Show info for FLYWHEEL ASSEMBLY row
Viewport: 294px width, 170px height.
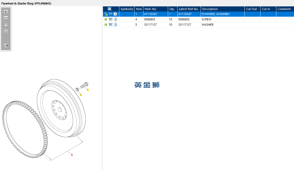pyautogui.click(x=115, y=14)
